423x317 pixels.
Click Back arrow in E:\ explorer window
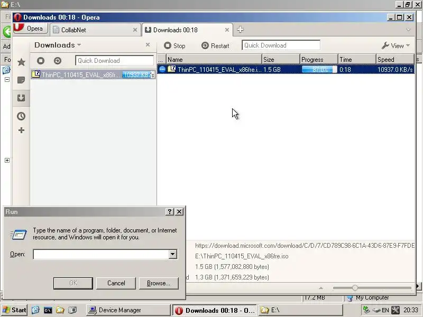[7, 31]
